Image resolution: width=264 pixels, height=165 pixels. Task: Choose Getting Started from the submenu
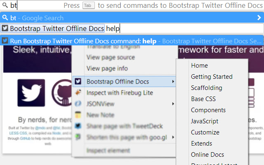pos(212,77)
